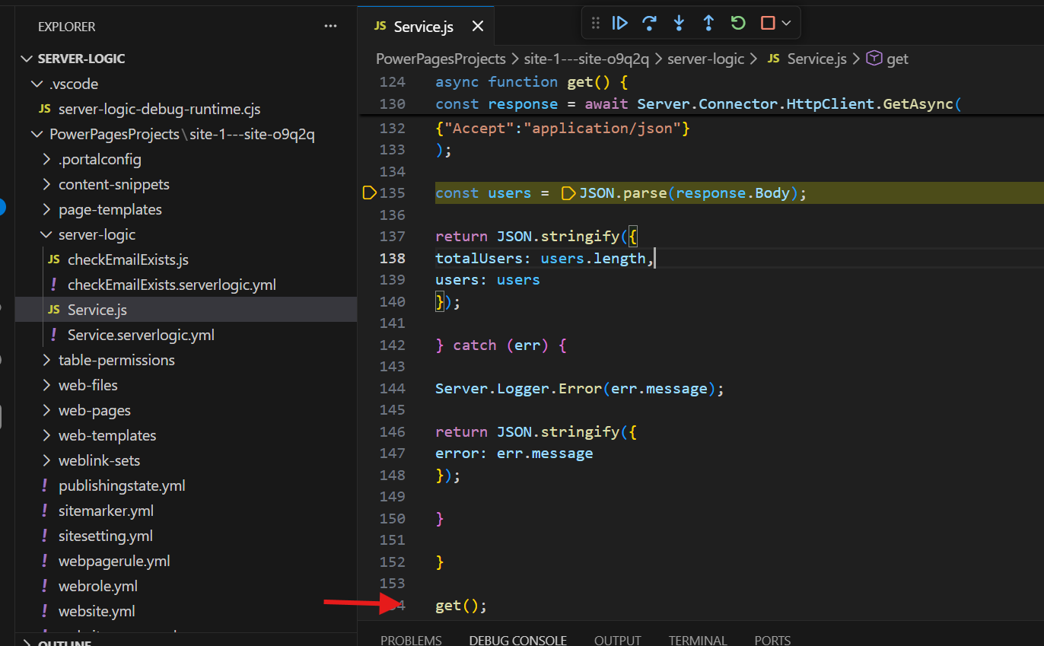
Task: Open Explorer more actions ellipsis menu
Action: coord(330,26)
